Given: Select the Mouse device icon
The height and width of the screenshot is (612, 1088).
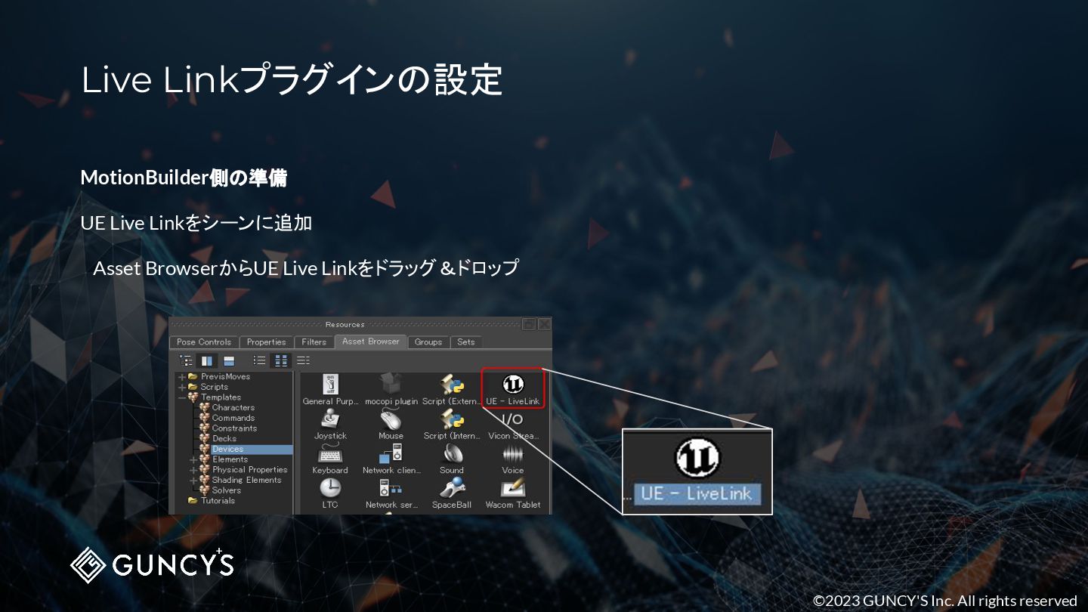Looking at the screenshot, I should 391,419.
